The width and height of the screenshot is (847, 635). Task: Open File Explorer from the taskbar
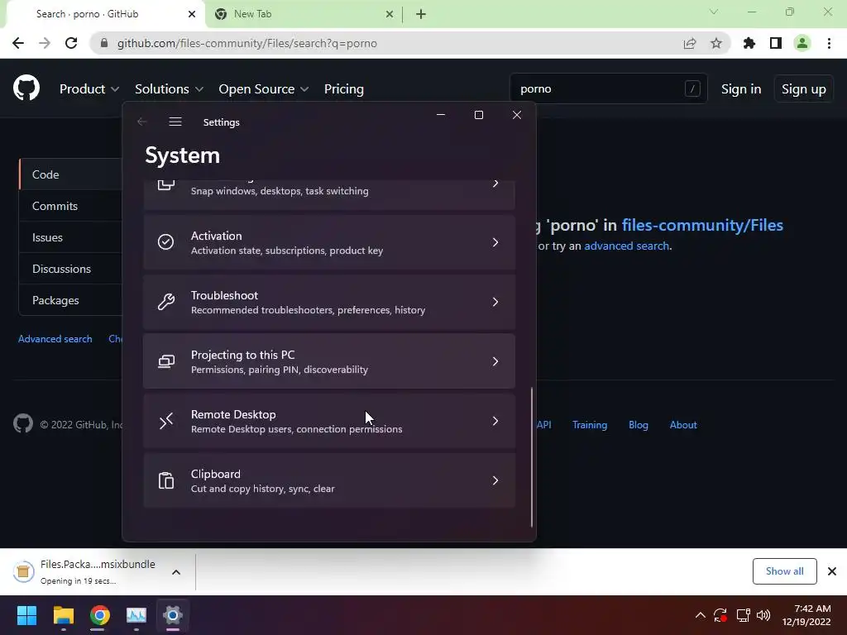[63, 615]
